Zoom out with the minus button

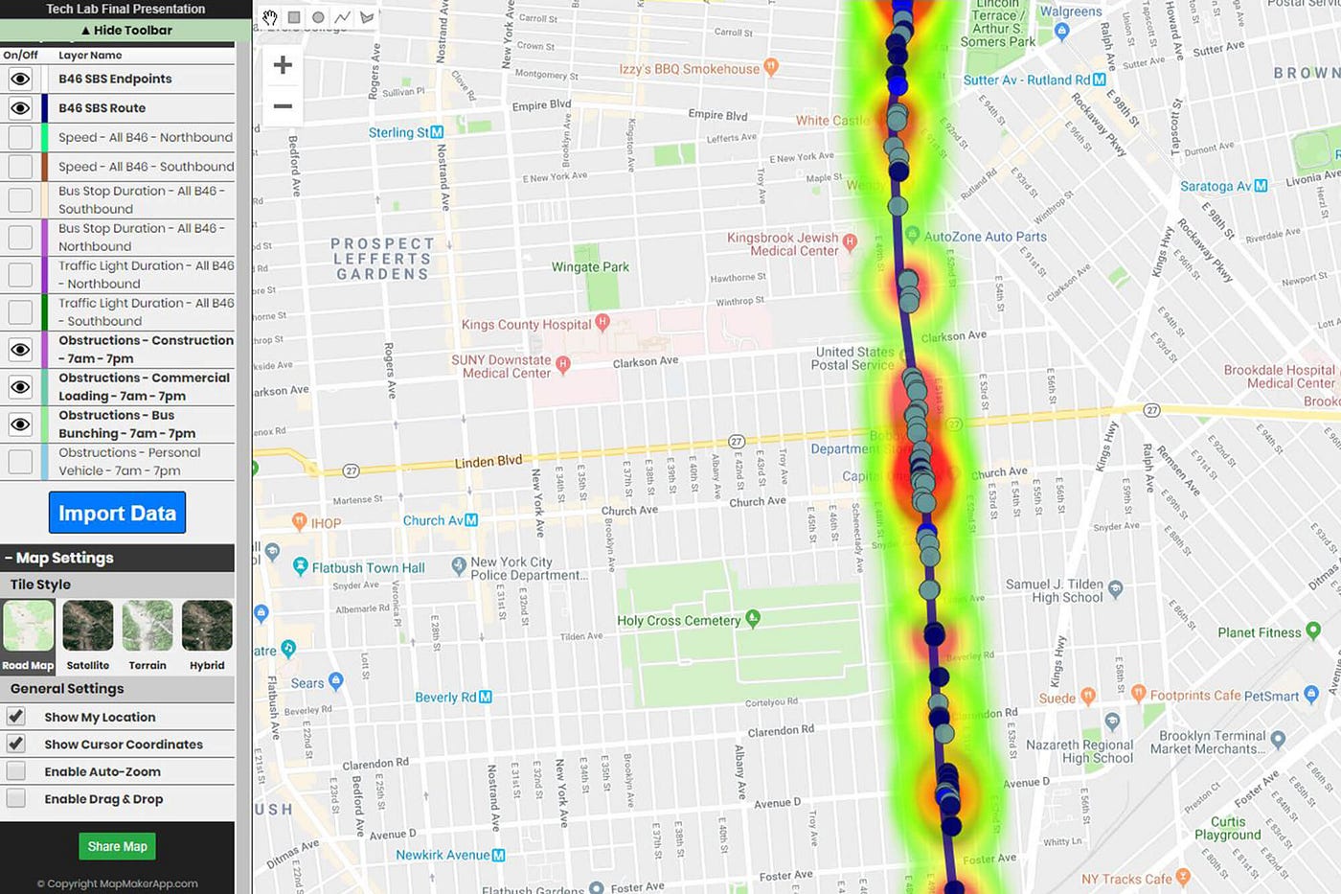[x=283, y=105]
